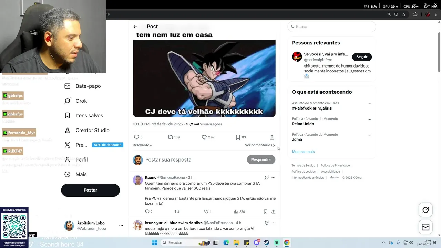Open Política de Privacidade link
The height and width of the screenshot is (248, 441).
coord(335,166)
